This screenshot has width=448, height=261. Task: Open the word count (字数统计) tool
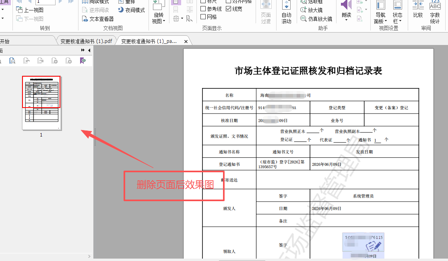pos(435,12)
